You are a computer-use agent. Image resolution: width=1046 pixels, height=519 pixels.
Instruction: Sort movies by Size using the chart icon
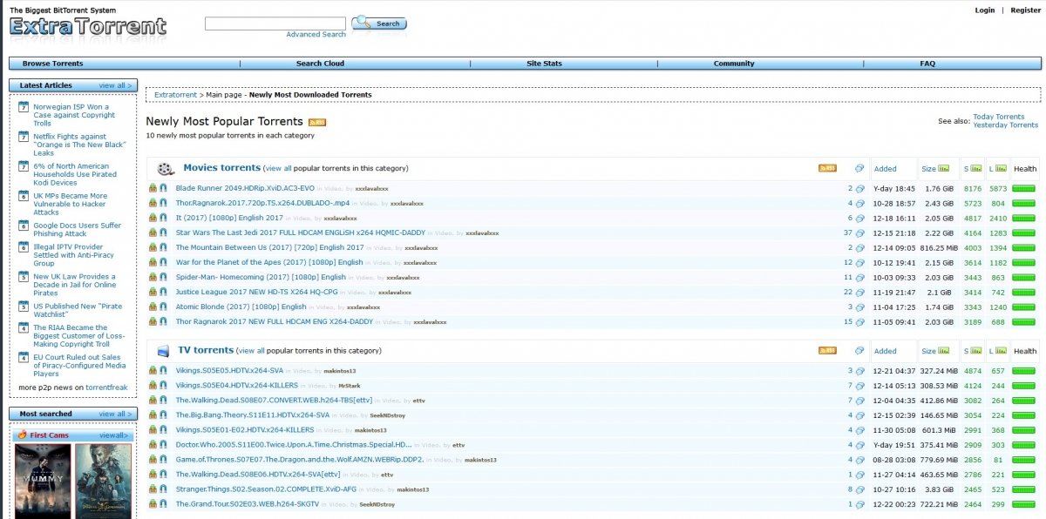point(944,169)
